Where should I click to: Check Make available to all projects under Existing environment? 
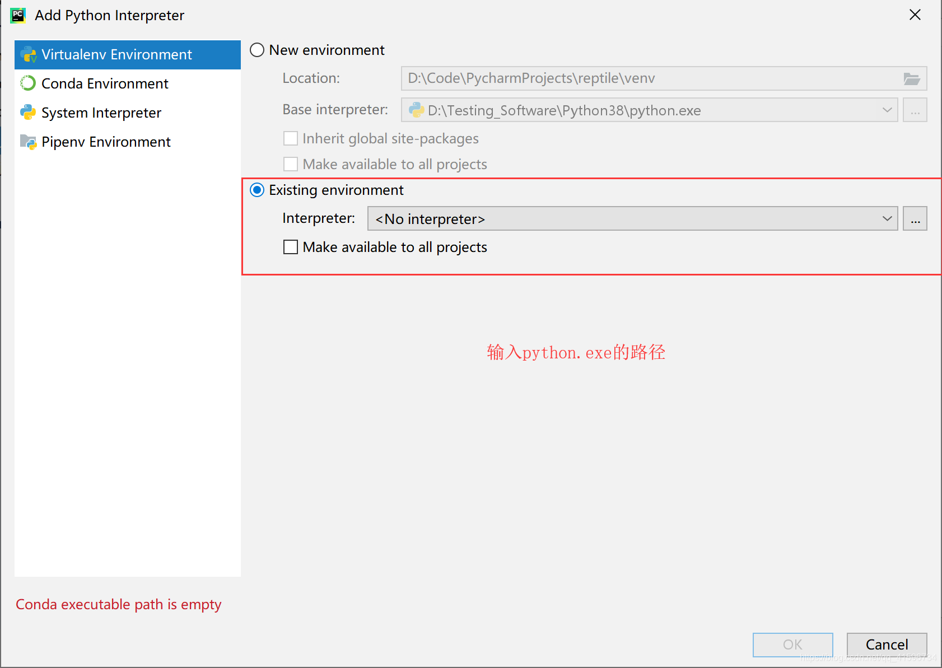(x=290, y=247)
